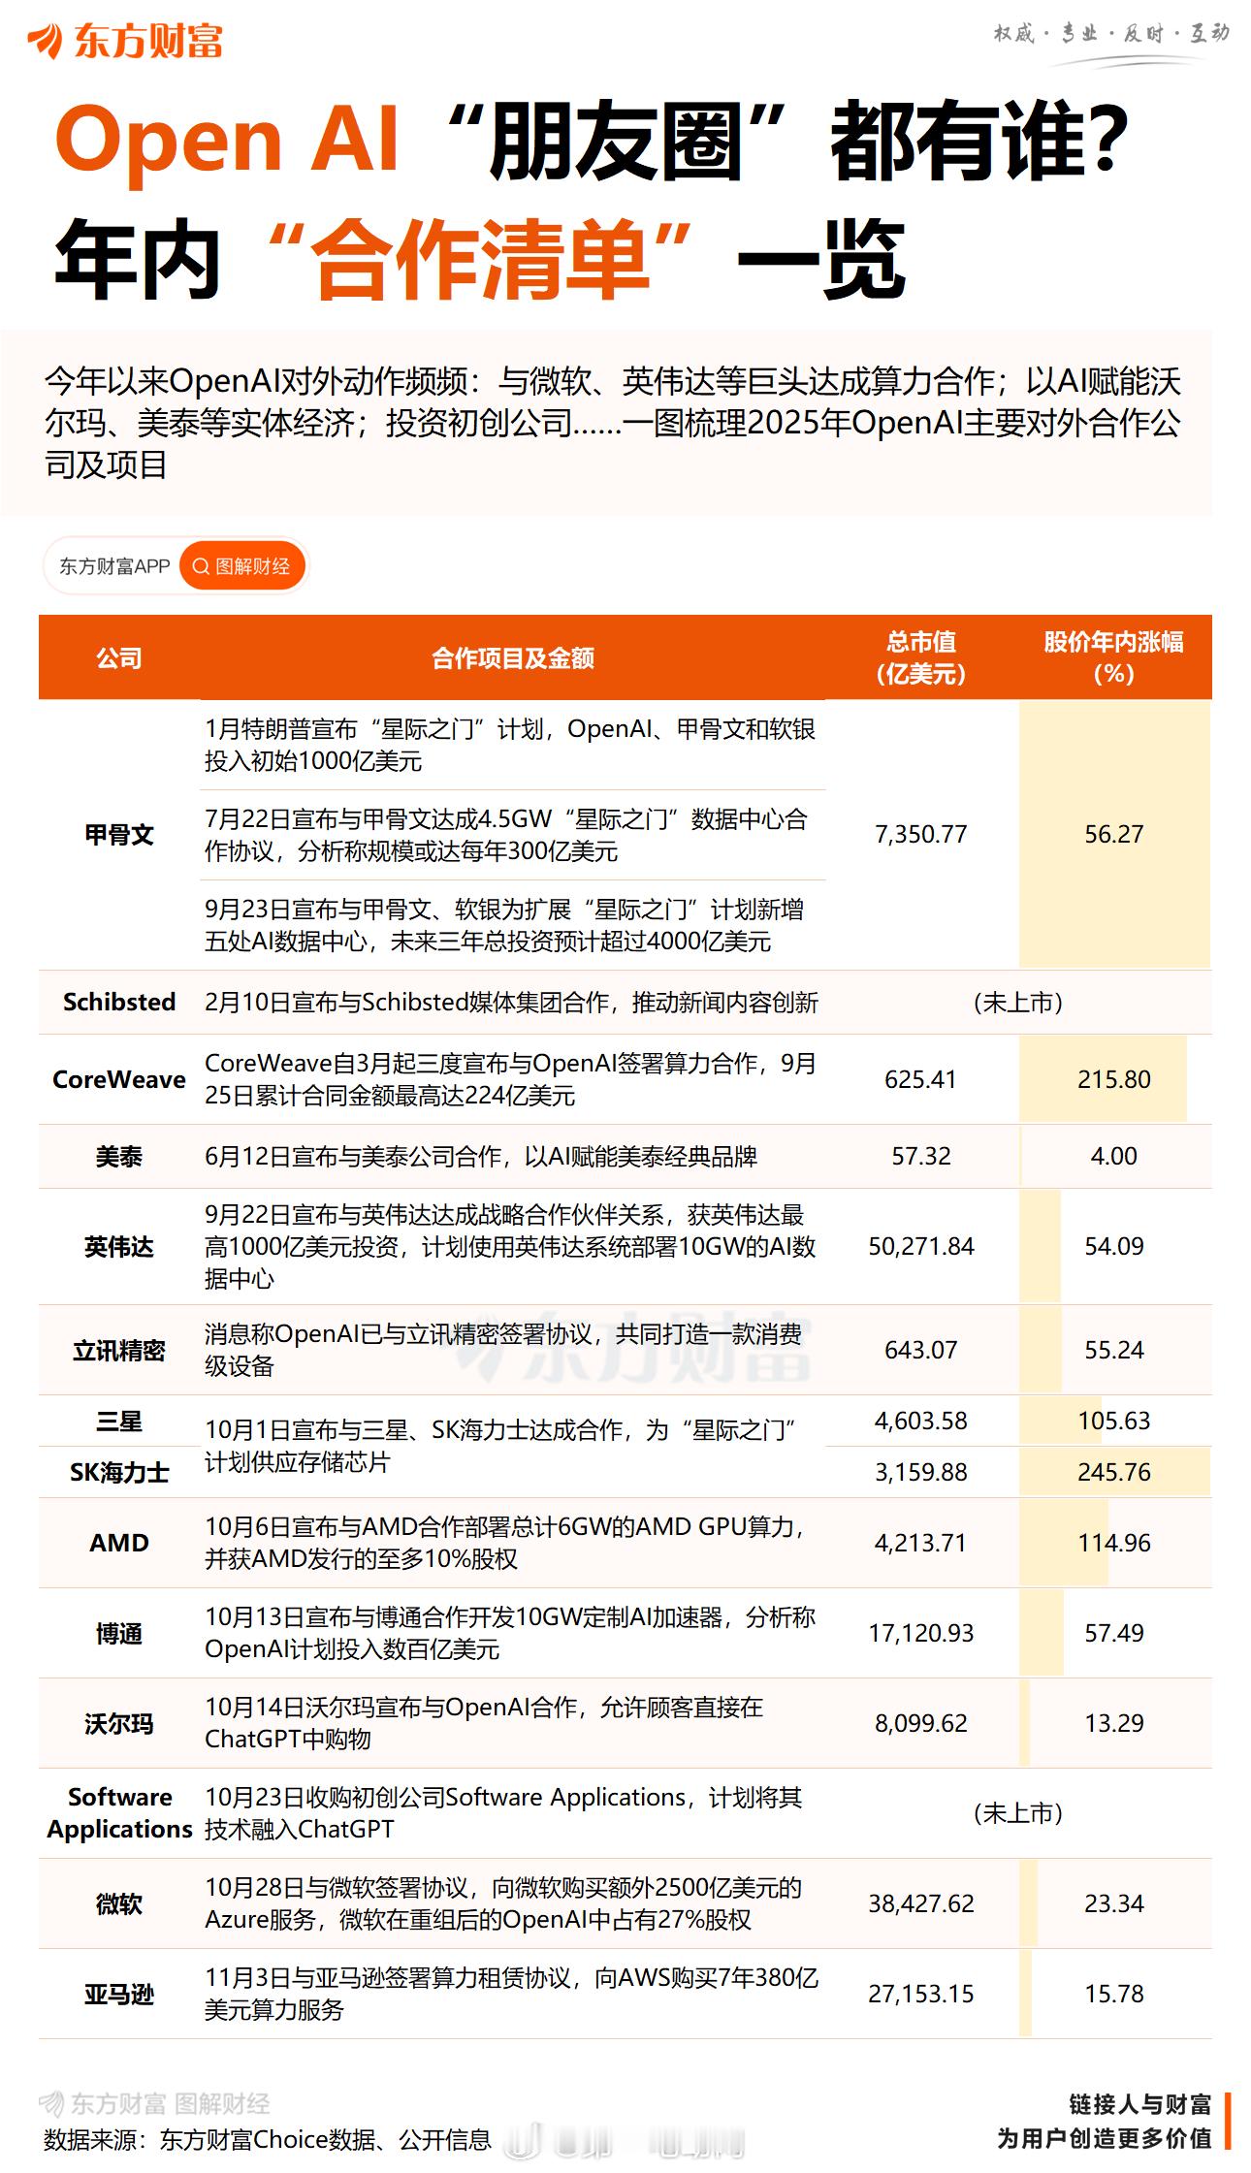Click yearly gain value 57.49
Viewport: 1251px width, 2173px height.
[1114, 1633]
